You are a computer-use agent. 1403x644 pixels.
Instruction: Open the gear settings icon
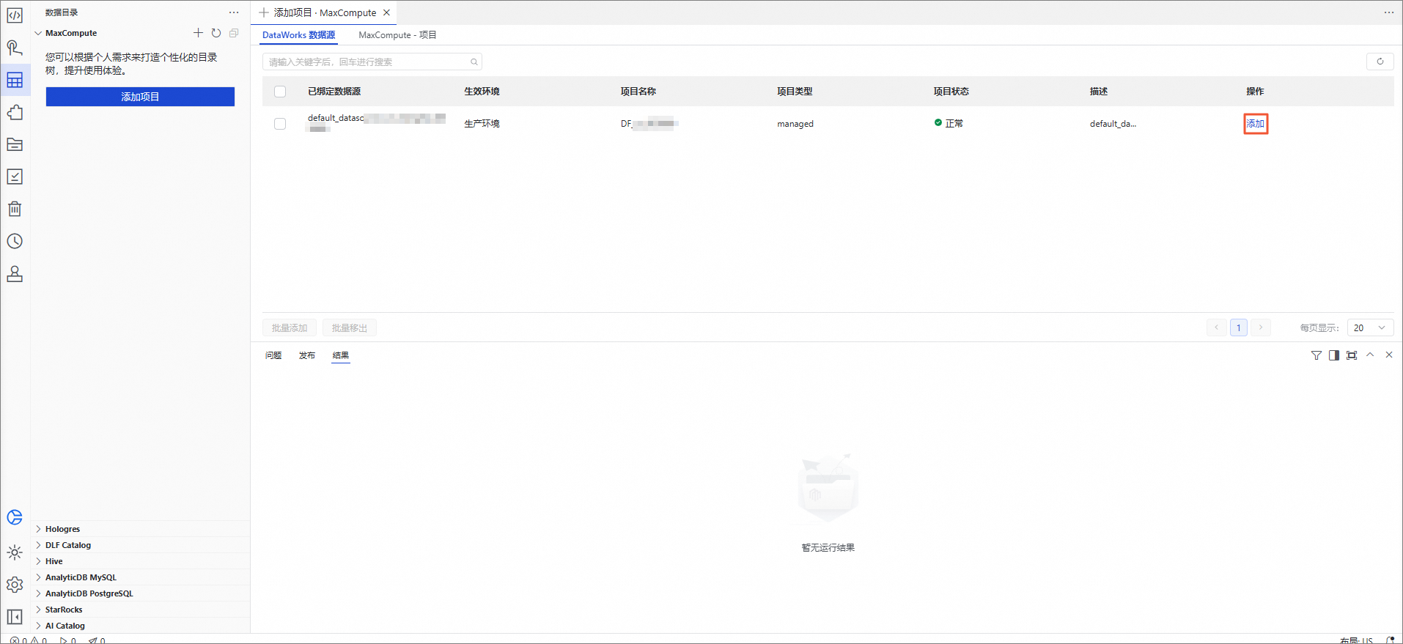[x=15, y=585]
